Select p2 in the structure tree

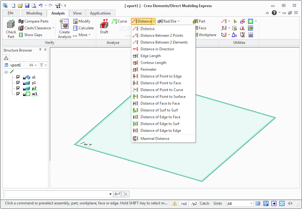coord(34,88)
